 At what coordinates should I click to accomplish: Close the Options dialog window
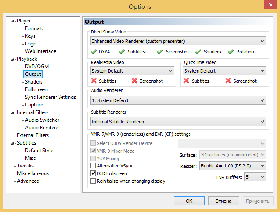point(268,6)
